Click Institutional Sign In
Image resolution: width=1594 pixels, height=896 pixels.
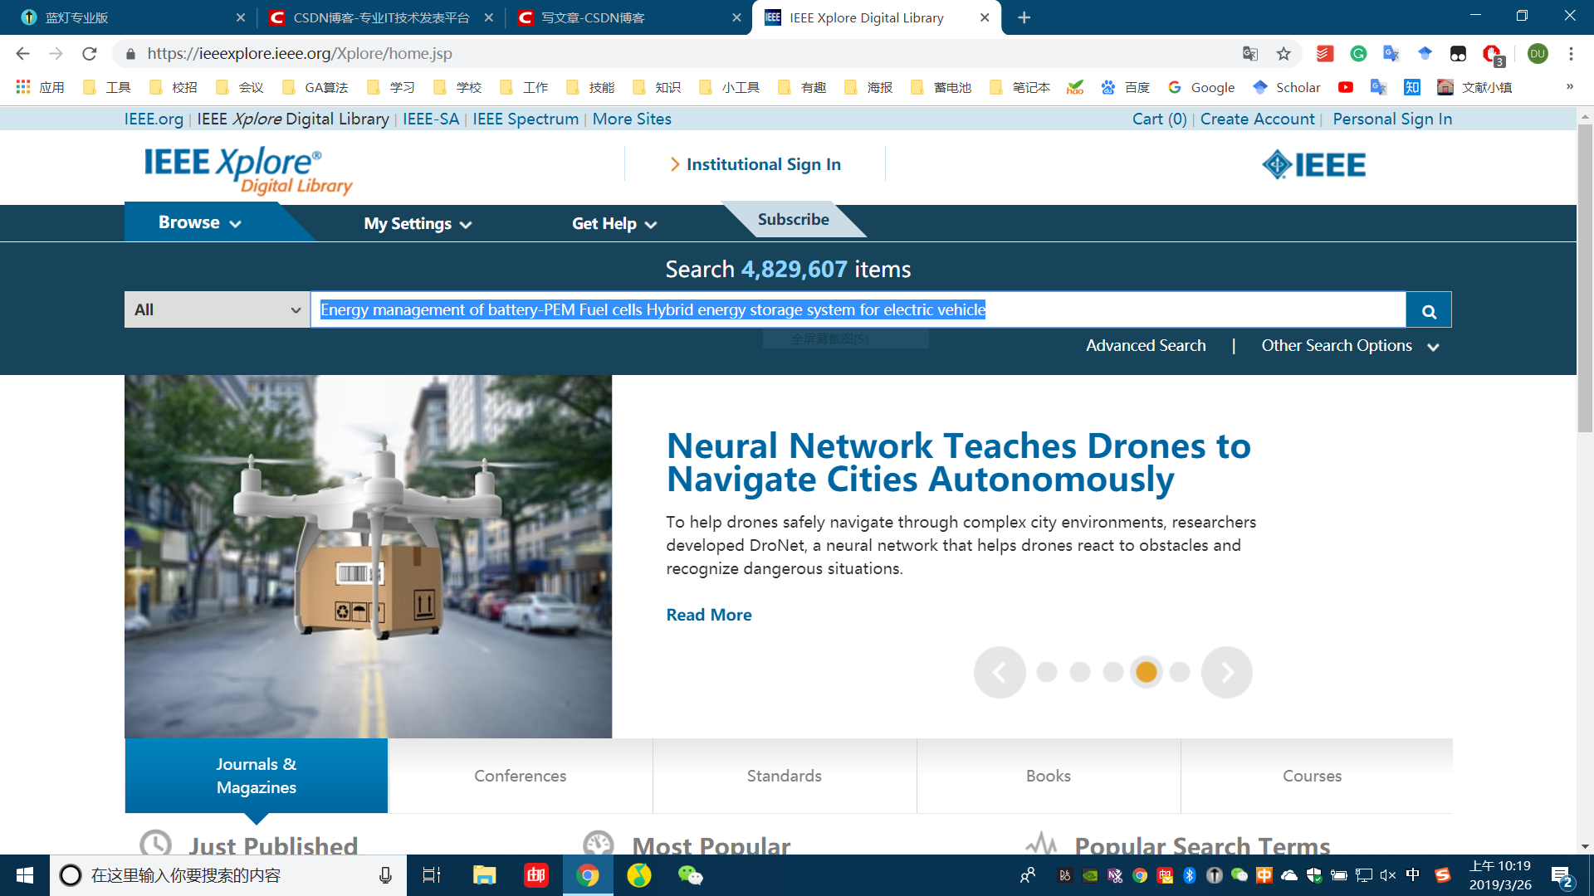tap(755, 164)
